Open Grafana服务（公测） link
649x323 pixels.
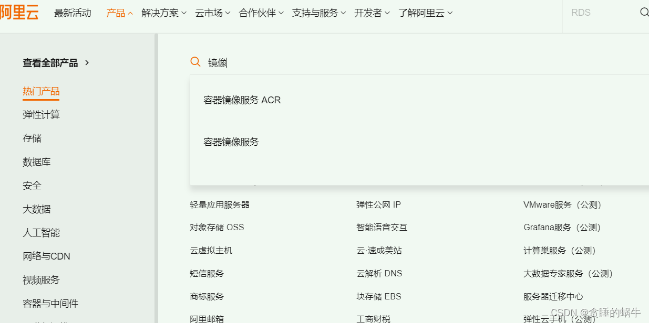(x=562, y=227)
